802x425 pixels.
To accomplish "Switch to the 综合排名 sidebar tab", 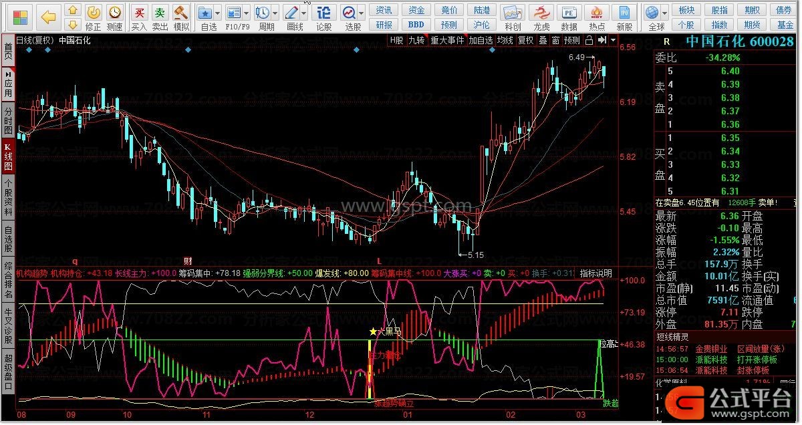I will (x=8, y=280).
